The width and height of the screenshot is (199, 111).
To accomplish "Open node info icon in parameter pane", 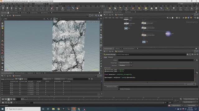I will click(195, 55).
